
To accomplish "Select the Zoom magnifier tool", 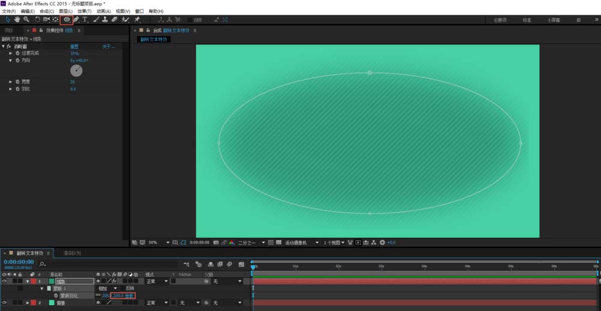I will (26, 19).
